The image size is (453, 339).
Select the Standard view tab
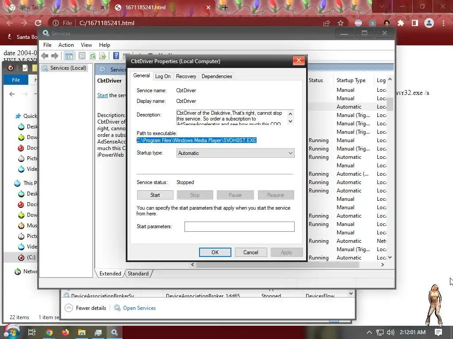(138, 274)
